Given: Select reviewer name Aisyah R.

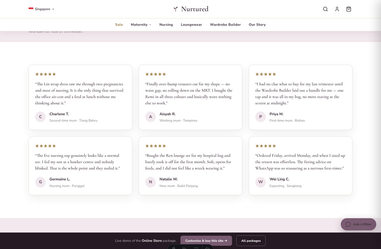Looking at the screenshot, I should pyautogui.click(x=168, y=114).
